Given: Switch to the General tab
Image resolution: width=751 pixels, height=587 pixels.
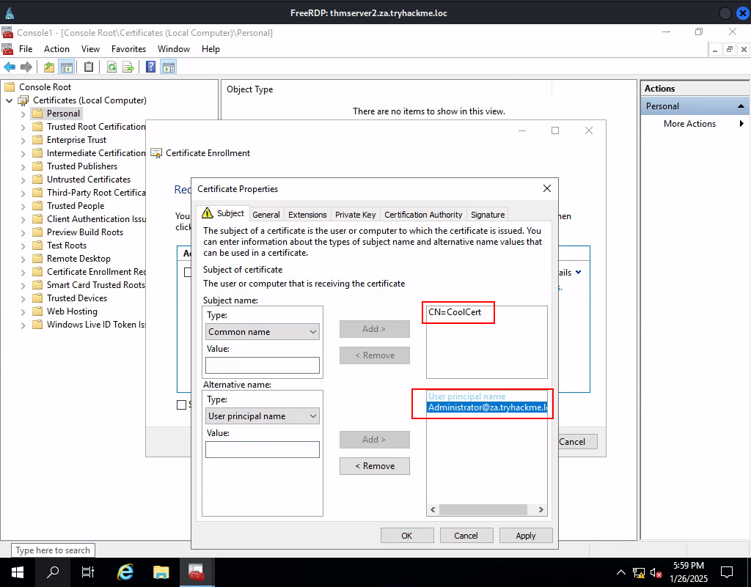Looking at the screenshot, I should point(266,215).
